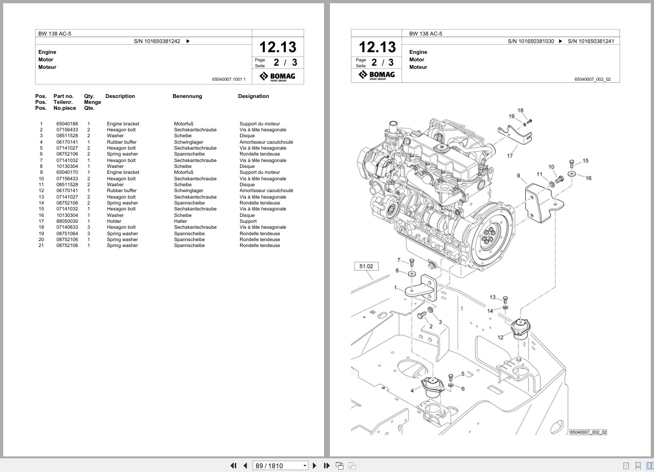The height and width of the screenshot is (472, 654).
Task: Click callout number 1 in the diagram
Action: click(396, 288)
